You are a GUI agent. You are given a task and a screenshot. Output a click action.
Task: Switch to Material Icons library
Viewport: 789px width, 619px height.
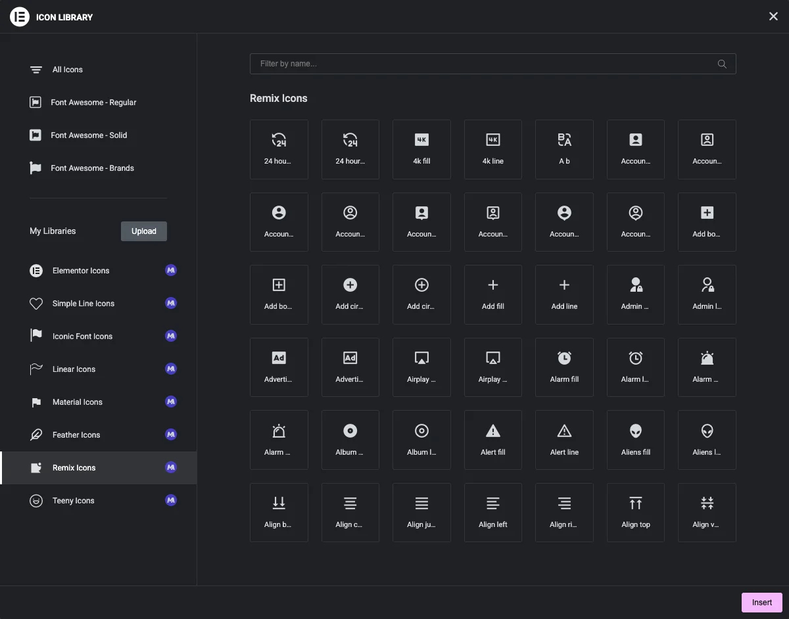[x=99, y=402]
